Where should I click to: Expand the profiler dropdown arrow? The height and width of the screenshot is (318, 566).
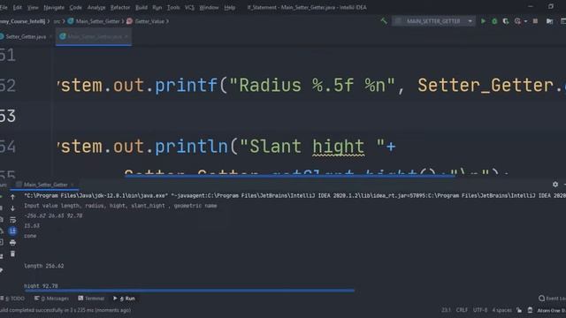coord(525,21)
